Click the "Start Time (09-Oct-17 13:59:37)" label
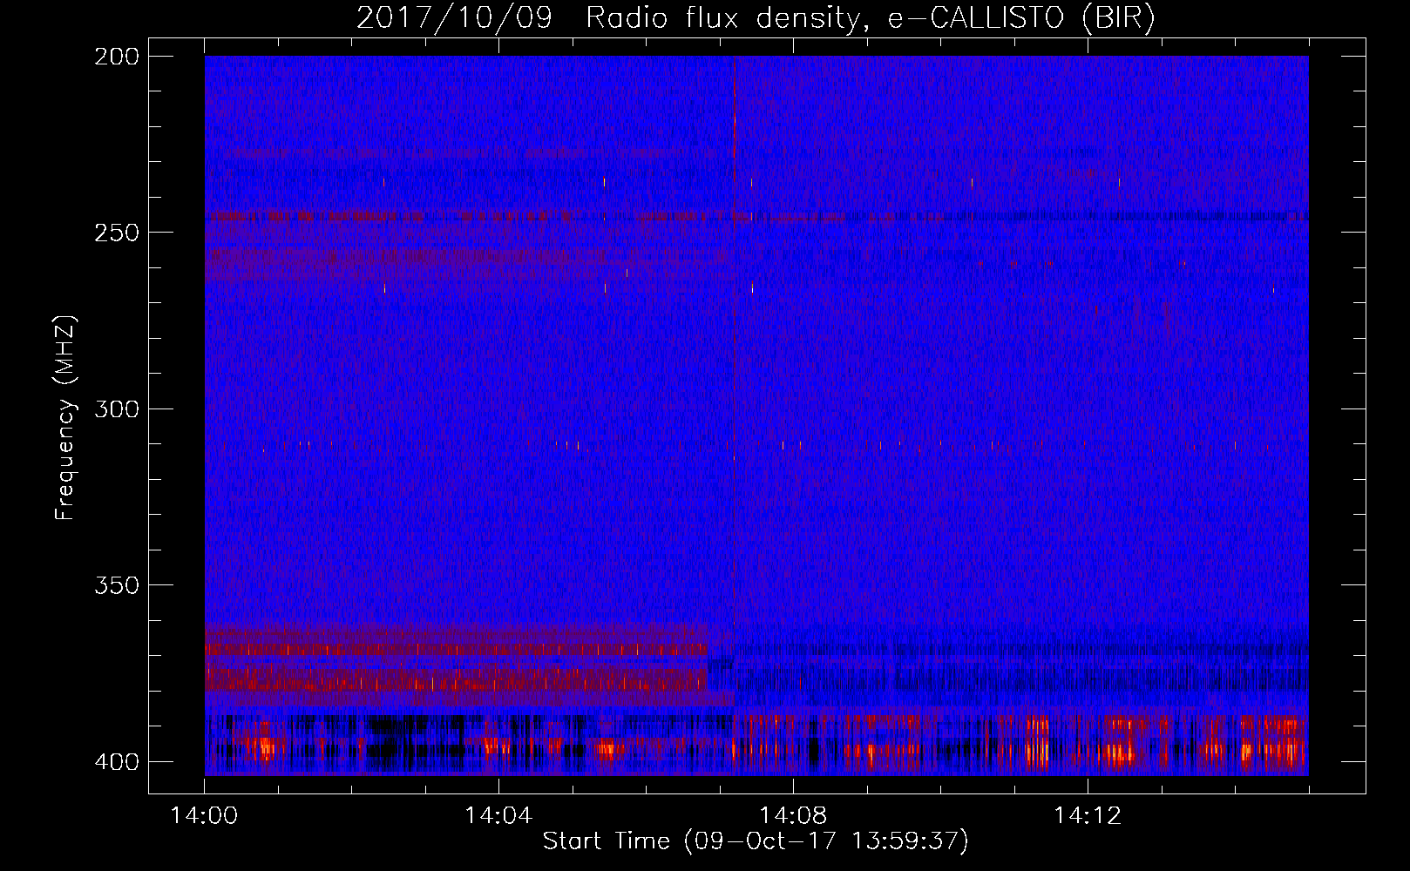Image resolution: width=1410 pixels, height=871 pixels. point(756,841)
